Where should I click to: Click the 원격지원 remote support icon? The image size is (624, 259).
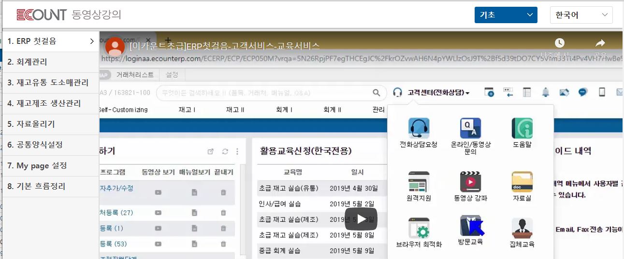pos(419,181)
